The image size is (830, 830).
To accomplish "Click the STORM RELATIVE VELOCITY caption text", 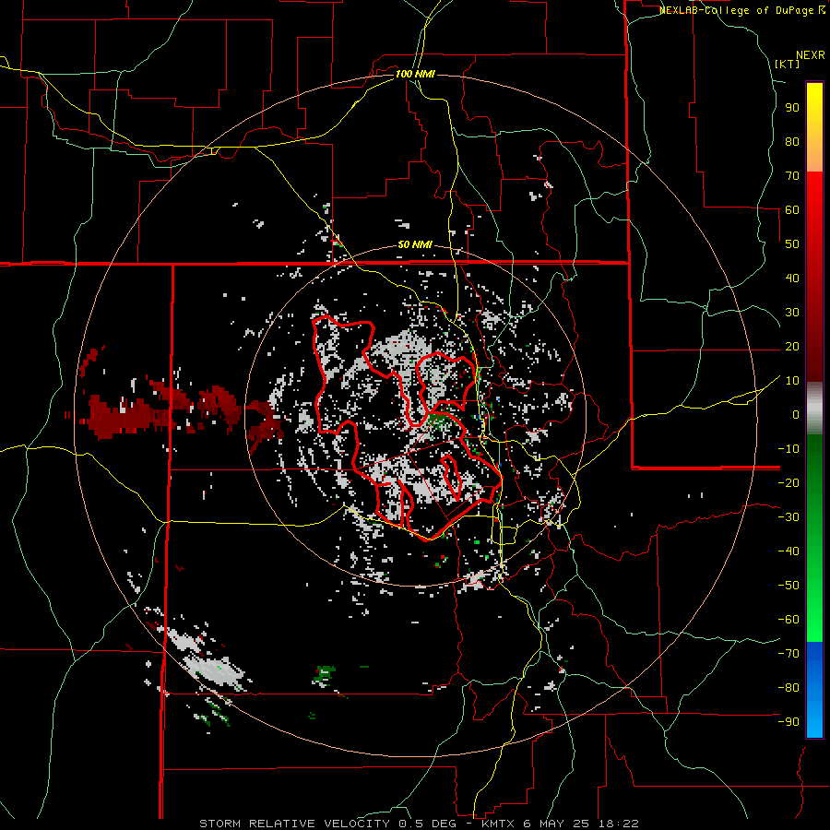I will (294, 824).
